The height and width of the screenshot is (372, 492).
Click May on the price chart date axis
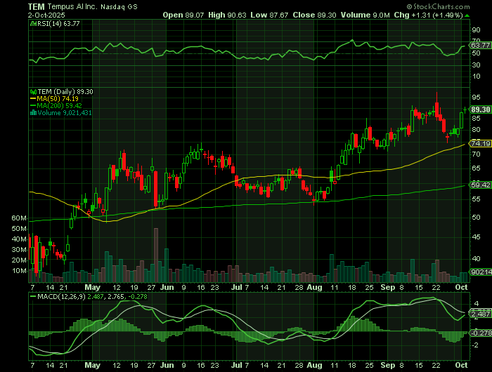[93, 287]
